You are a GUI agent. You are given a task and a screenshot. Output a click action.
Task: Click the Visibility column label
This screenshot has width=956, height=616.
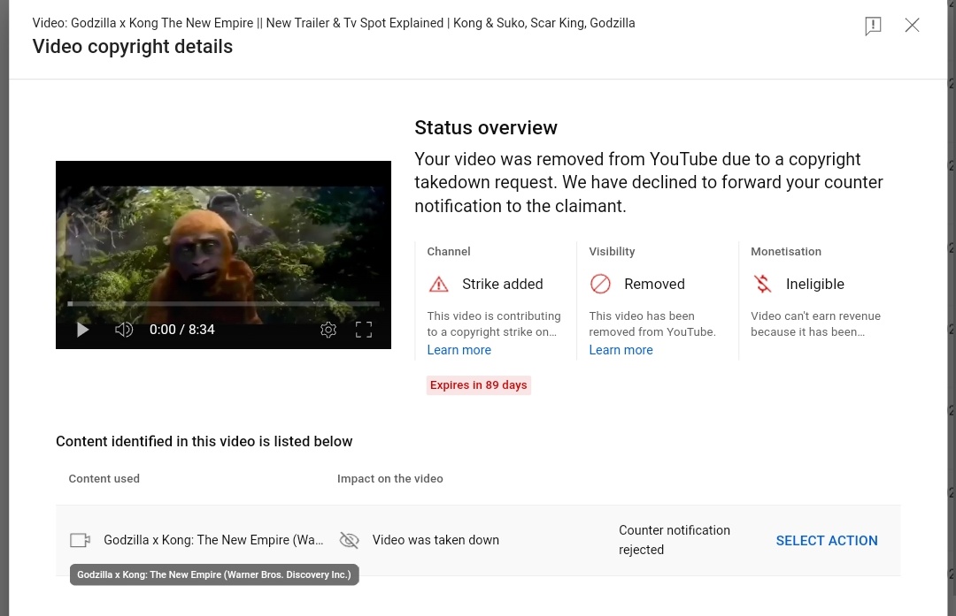click(612, 251)
